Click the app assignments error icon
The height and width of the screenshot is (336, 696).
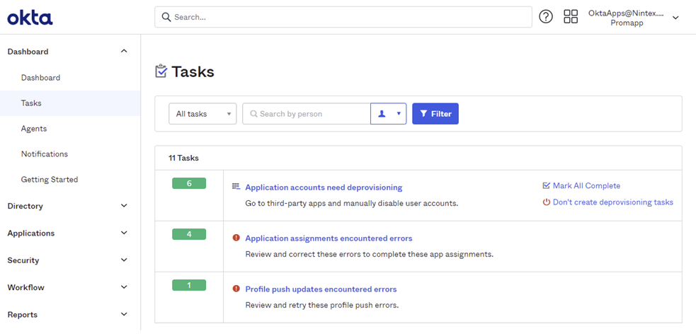[x=236, y=238]
